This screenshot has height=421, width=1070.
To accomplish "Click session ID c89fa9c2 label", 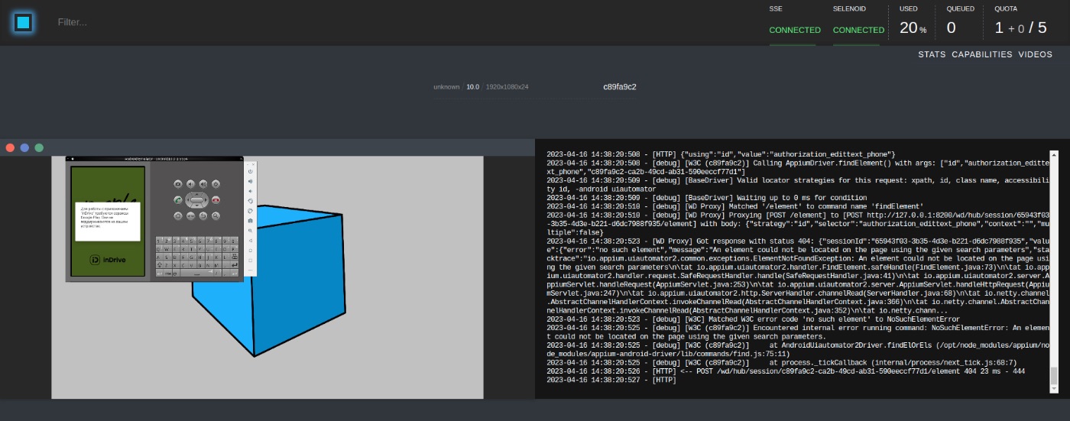I will coord(620,86).
